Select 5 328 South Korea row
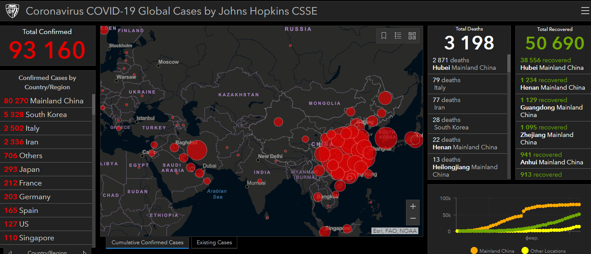This screenshot has width=591, height=254. coord(46,114)
